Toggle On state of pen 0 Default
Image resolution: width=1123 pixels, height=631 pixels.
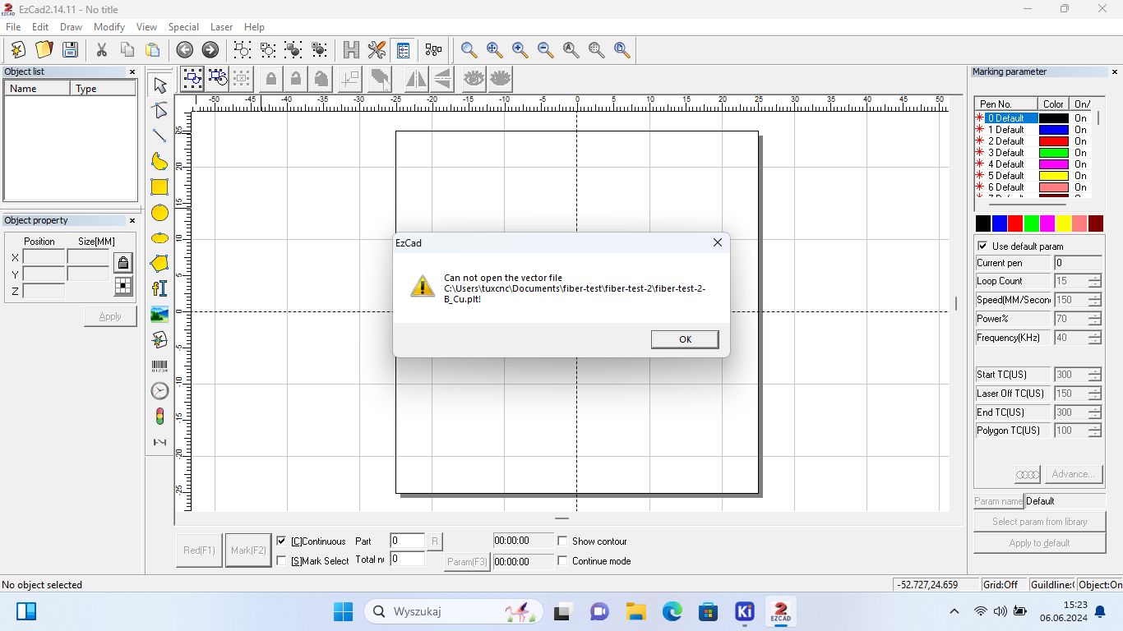1080,118
